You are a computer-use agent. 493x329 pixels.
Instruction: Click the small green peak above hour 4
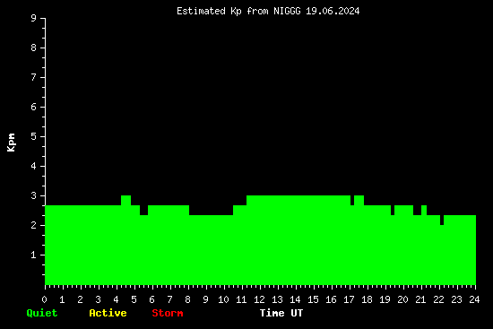tap(125, 200)
